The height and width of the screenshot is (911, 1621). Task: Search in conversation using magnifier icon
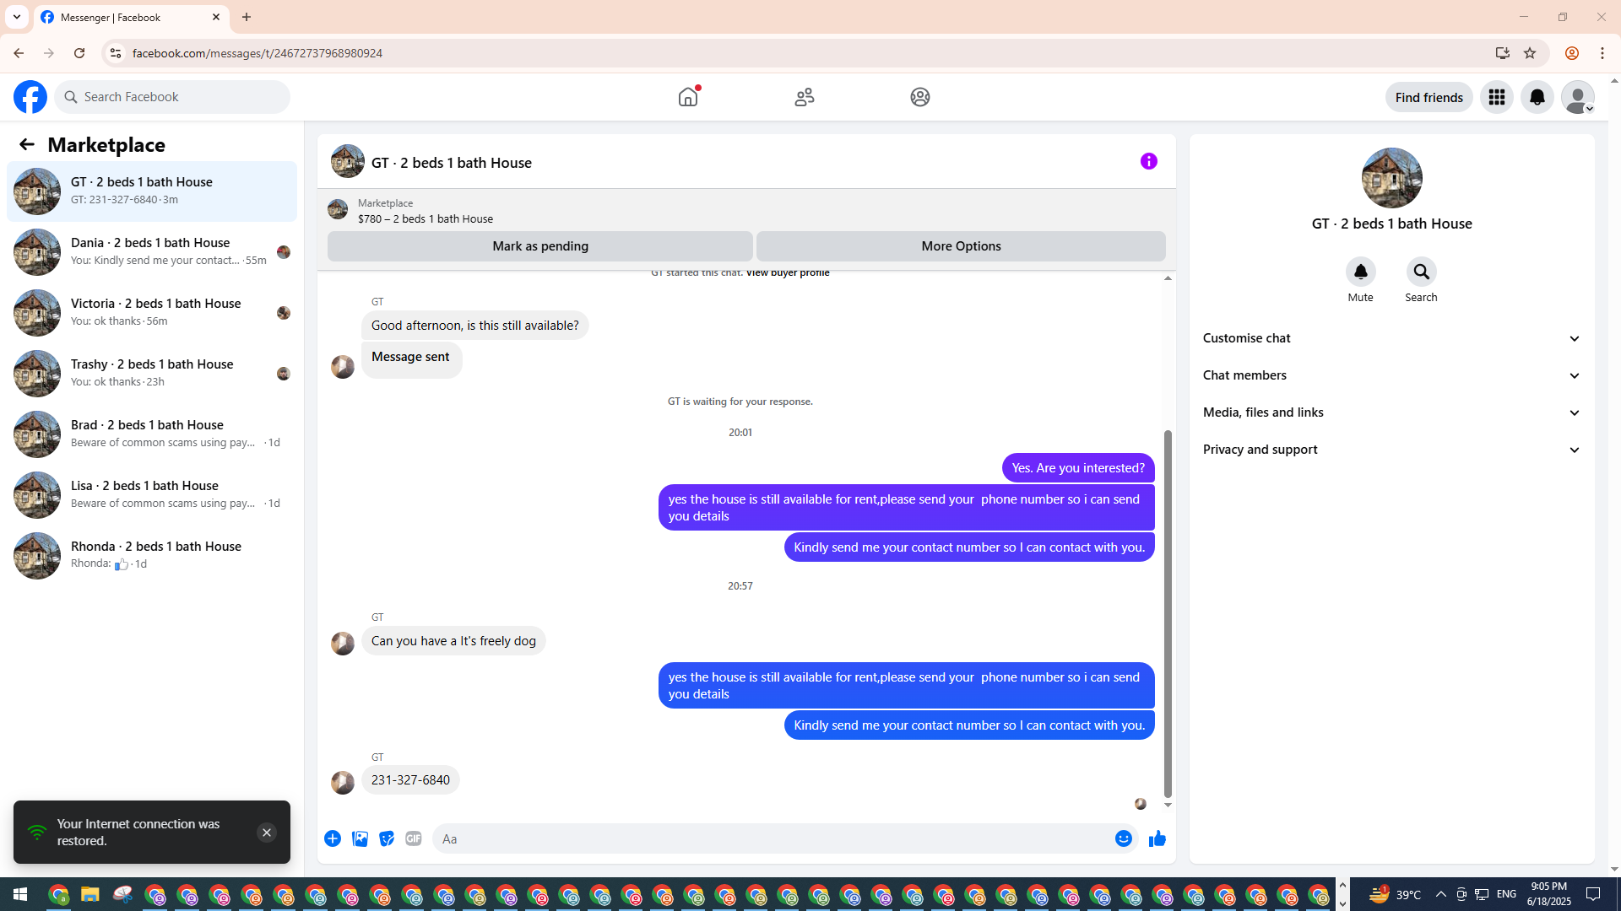click(x=1422, y=272)
